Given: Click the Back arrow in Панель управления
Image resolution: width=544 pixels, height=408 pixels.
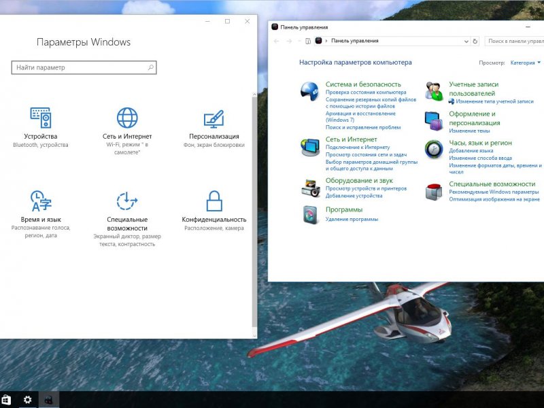Looking at the screenshot, I should click(x=276, y=41).
